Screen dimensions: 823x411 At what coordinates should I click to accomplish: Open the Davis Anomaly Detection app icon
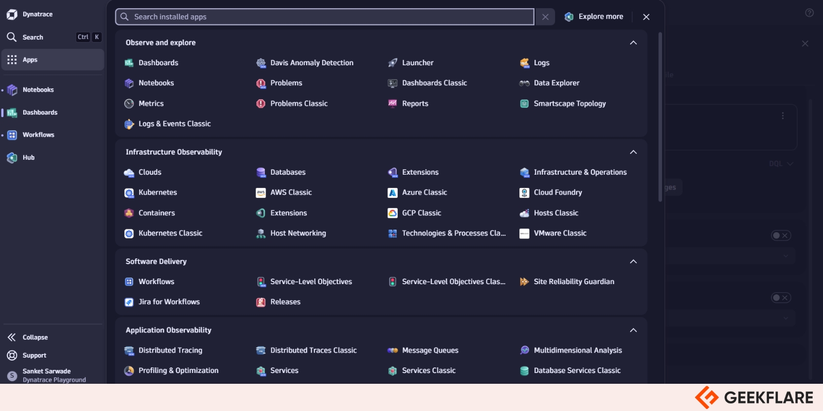[x=261, y=63]
